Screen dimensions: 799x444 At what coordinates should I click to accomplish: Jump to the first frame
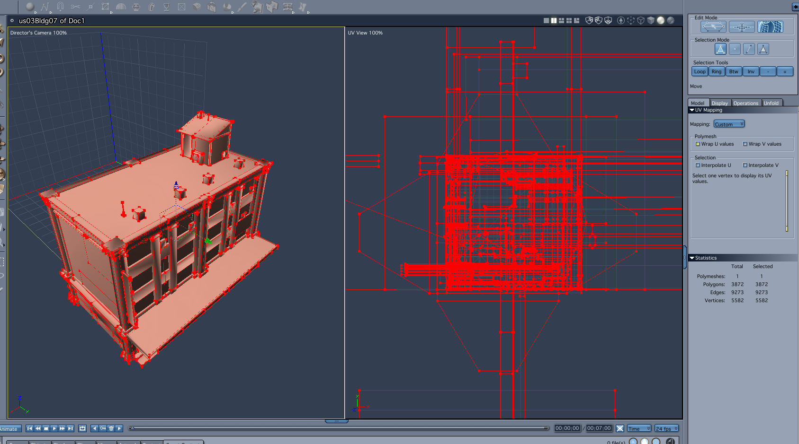30,428
